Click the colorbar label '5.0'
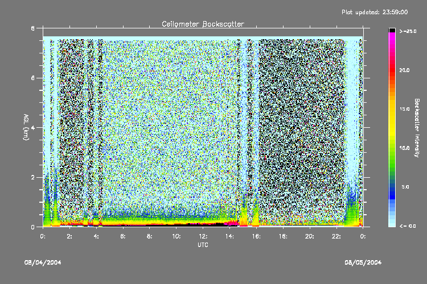Viewport: 427px width, 284px height. pos(405,187)
